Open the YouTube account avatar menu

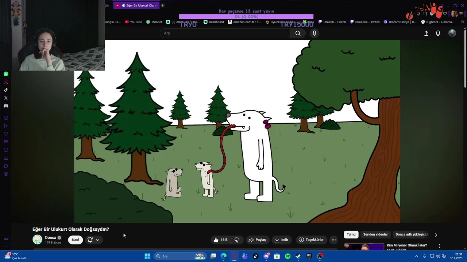[452, 33]
